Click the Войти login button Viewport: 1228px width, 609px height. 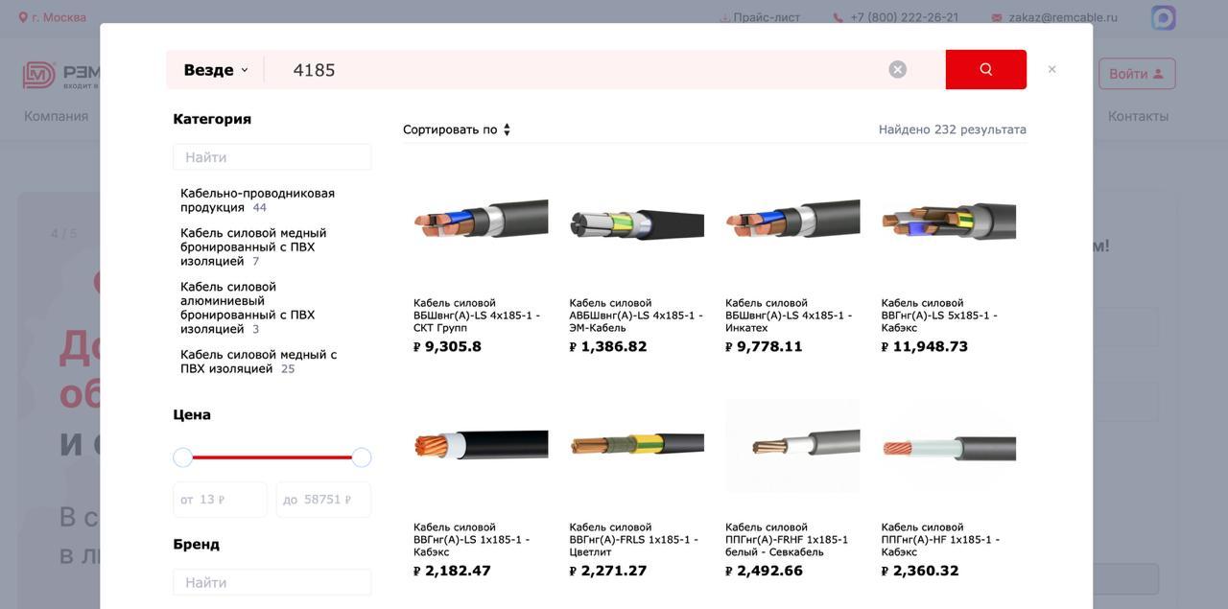pos(1137,74)
